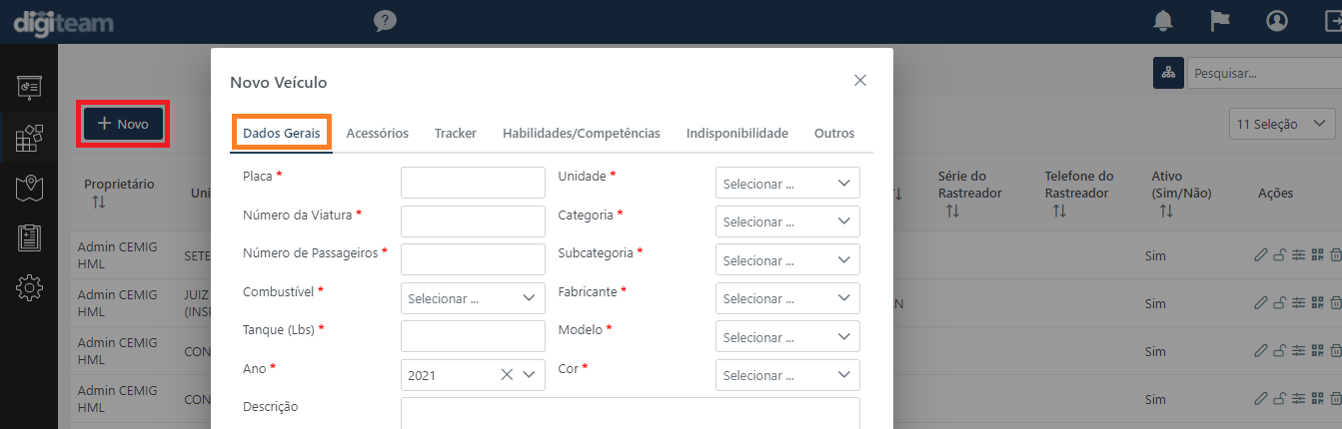Open the Fabricante dropdown
1342x429 pixels.
(787, 298)
